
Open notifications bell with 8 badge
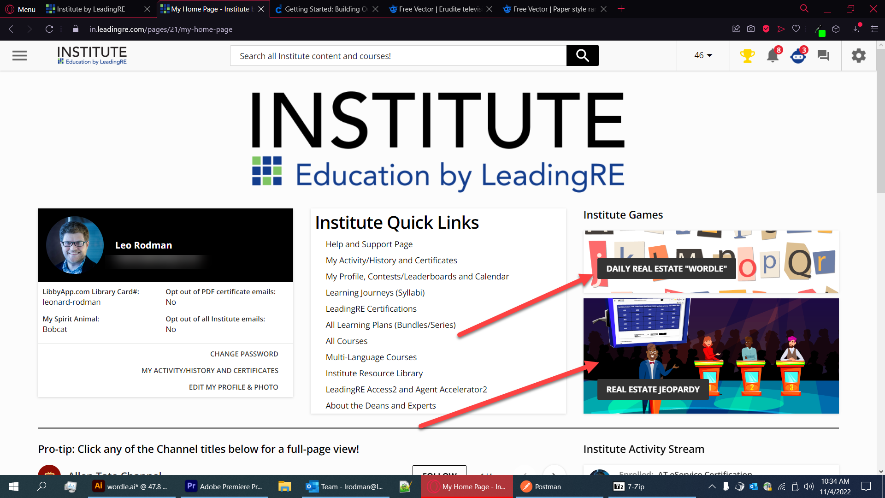[773, 56]
